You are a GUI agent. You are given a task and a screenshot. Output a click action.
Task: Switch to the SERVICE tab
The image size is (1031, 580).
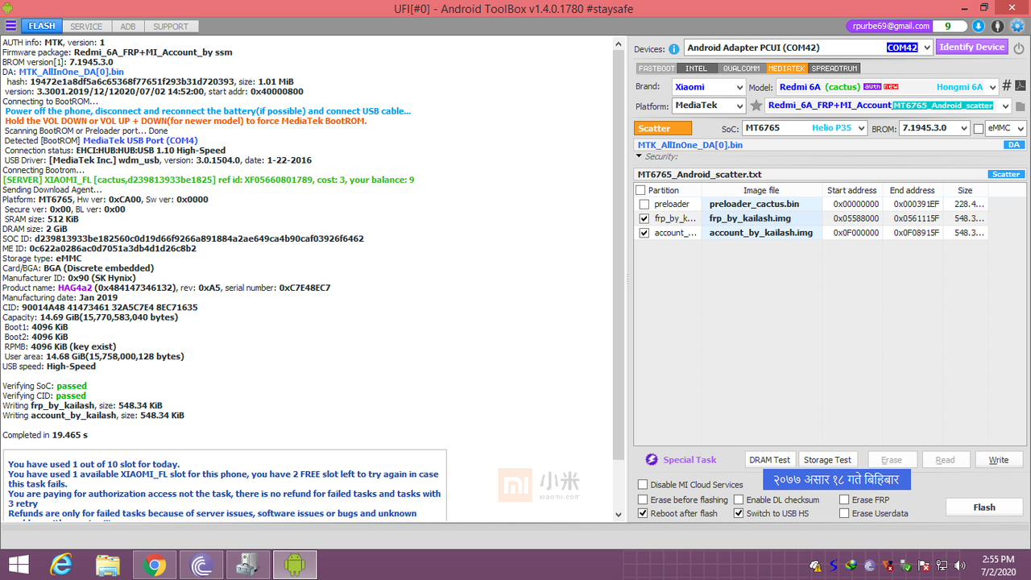86,27
